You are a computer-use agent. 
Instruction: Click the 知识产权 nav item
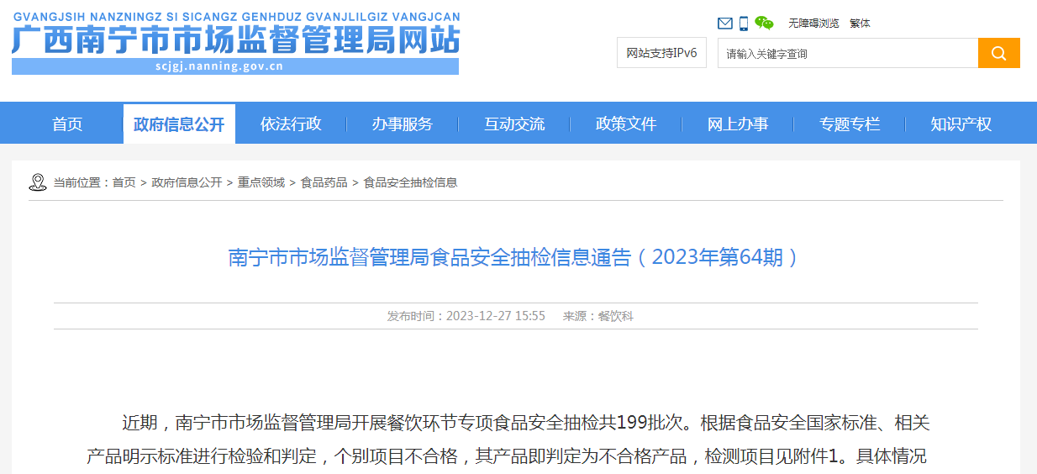pyautogui.click(x=961, y=124)
